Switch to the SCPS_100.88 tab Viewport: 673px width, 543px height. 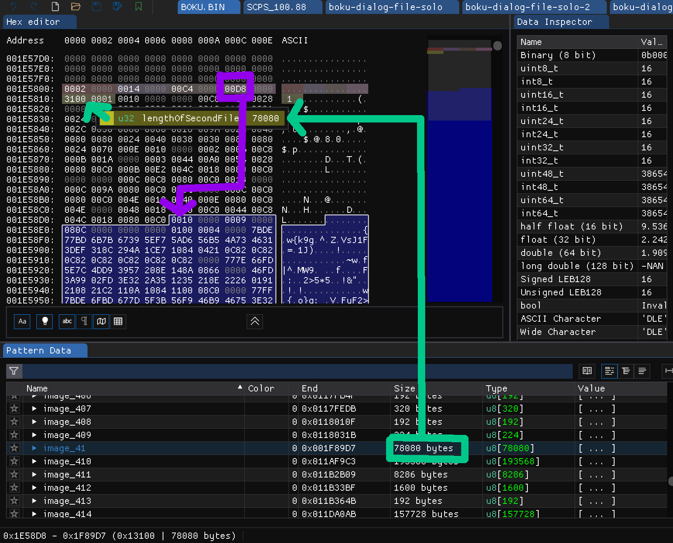click(283, 7)
